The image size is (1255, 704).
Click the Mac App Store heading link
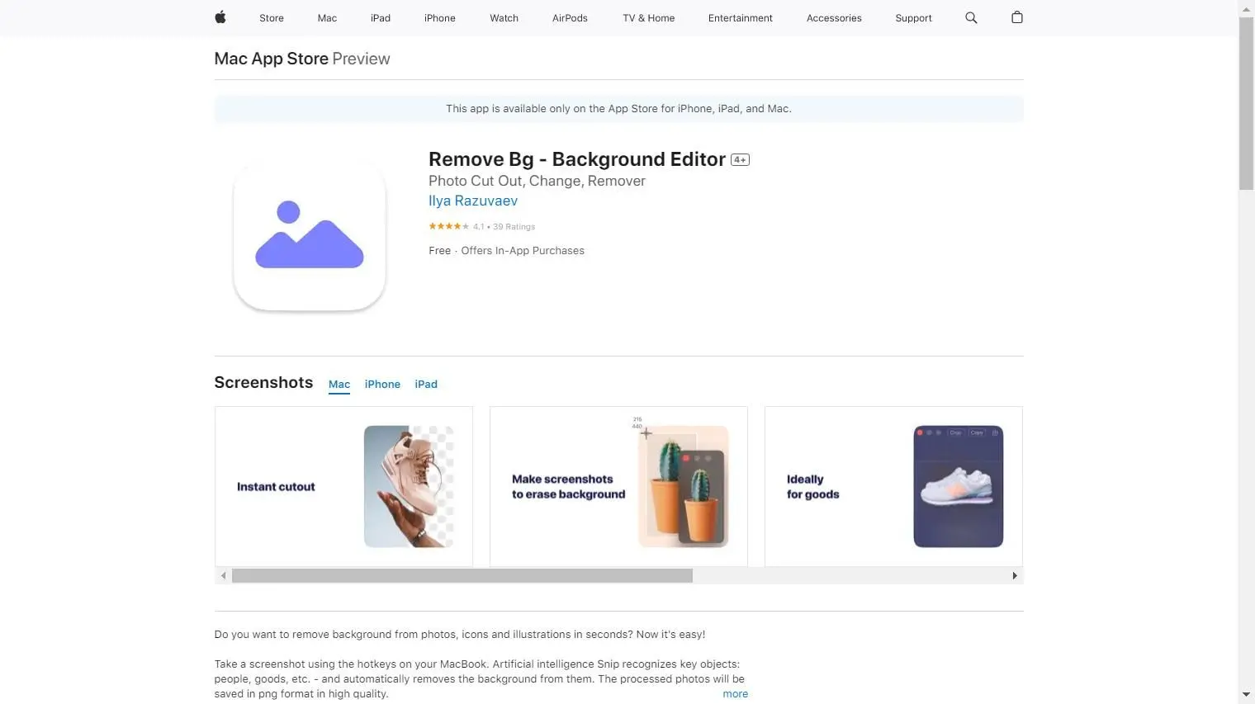point(272,59)
